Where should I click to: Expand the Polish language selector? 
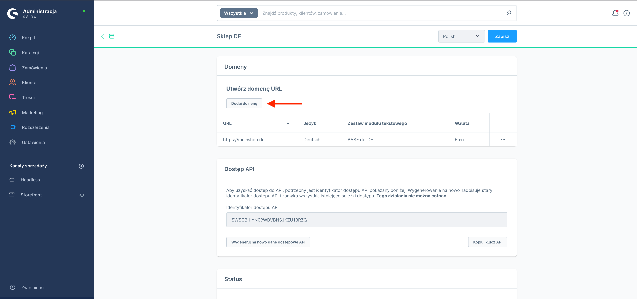pyautogui.click(x=461, y=36)
